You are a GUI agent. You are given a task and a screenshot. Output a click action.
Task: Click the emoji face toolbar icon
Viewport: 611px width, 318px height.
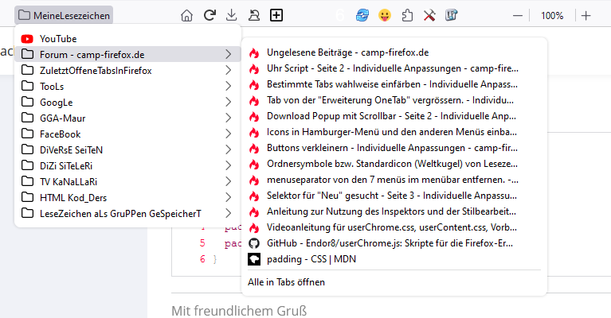point(385,15)
